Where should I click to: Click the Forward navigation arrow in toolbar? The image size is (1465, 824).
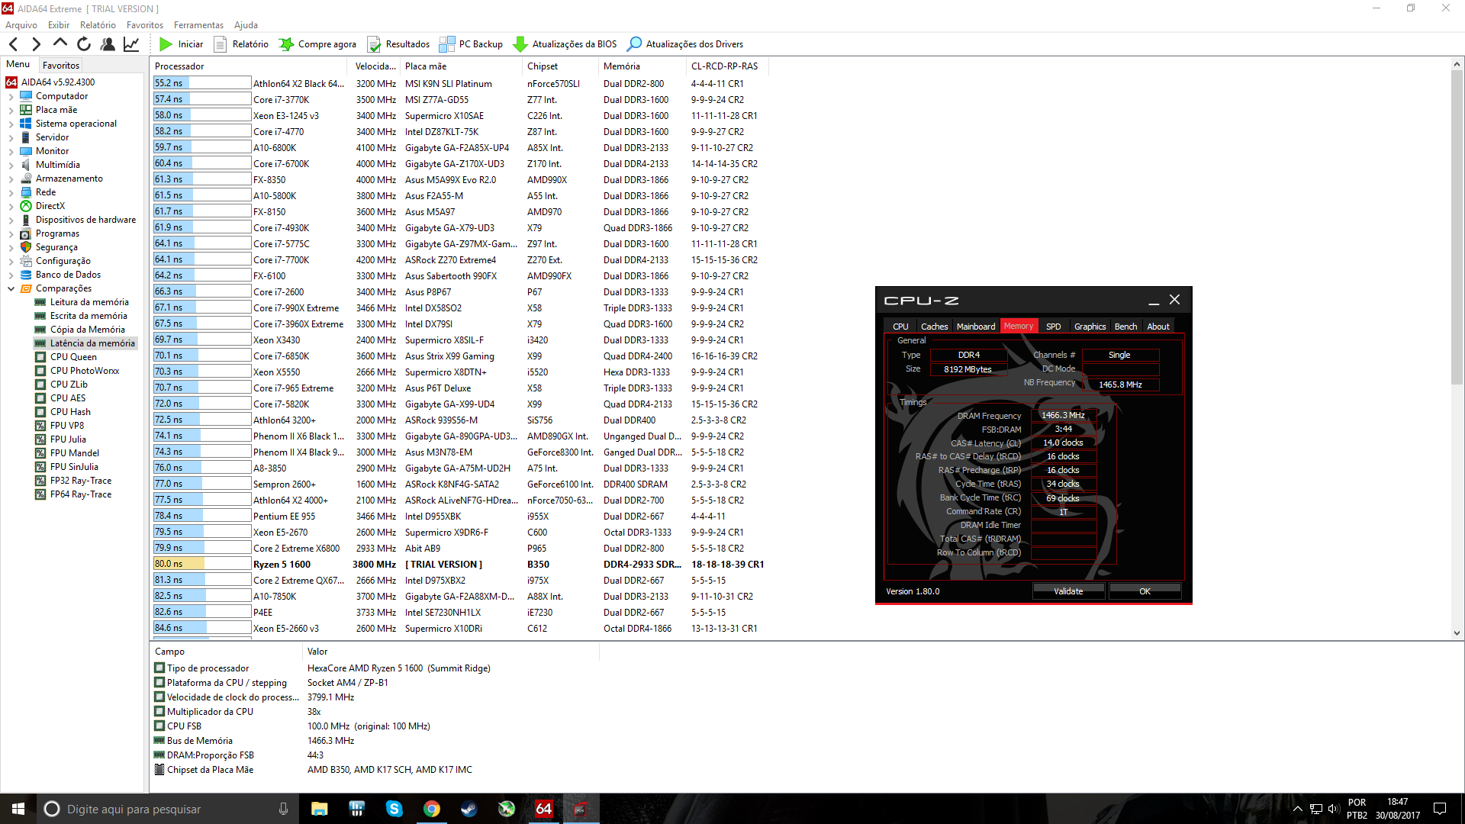click(36, 44)
